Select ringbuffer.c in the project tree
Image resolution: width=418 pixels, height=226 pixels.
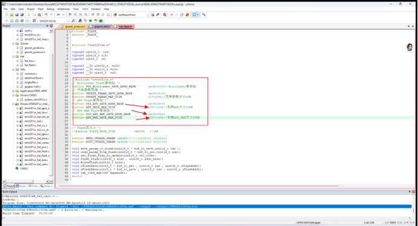[x=31, y=83]
